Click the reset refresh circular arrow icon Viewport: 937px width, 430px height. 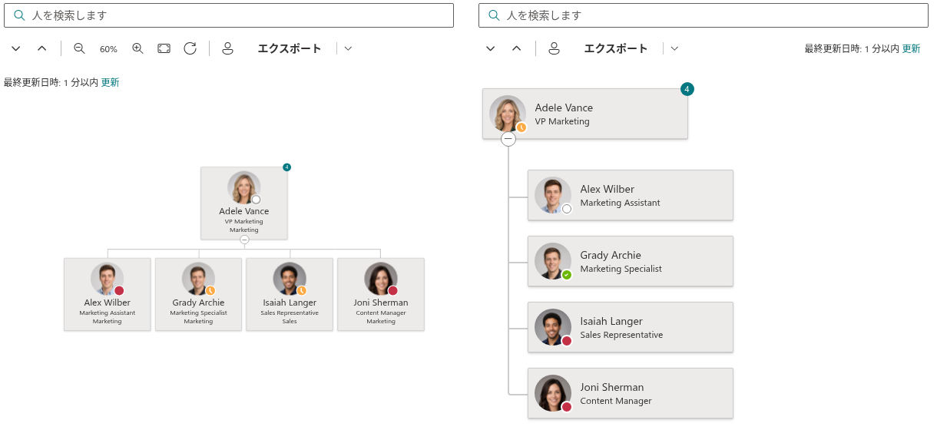190,48
